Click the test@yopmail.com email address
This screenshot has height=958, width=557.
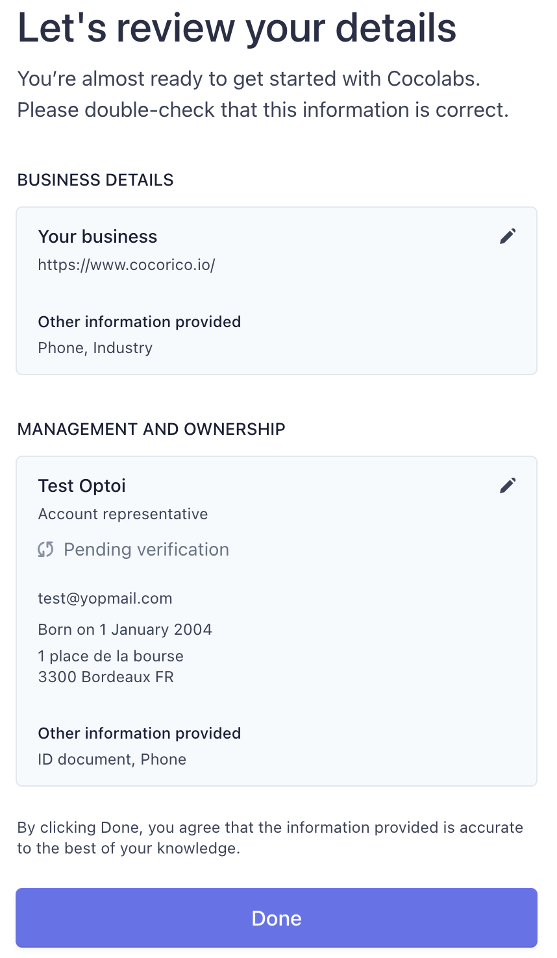(105, 598)
